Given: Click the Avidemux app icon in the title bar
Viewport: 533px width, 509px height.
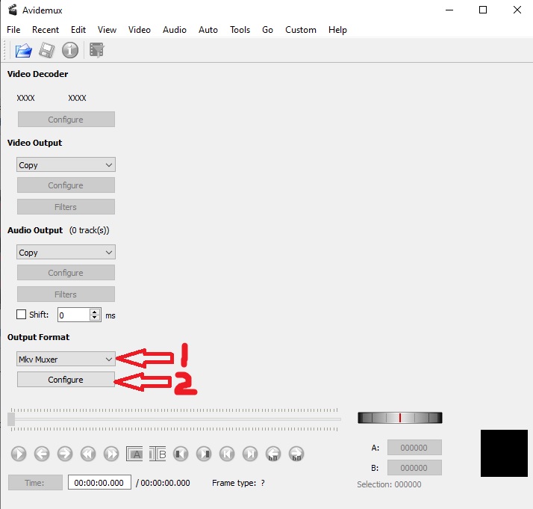Looking at the screenshot, I should click(13, 10).
